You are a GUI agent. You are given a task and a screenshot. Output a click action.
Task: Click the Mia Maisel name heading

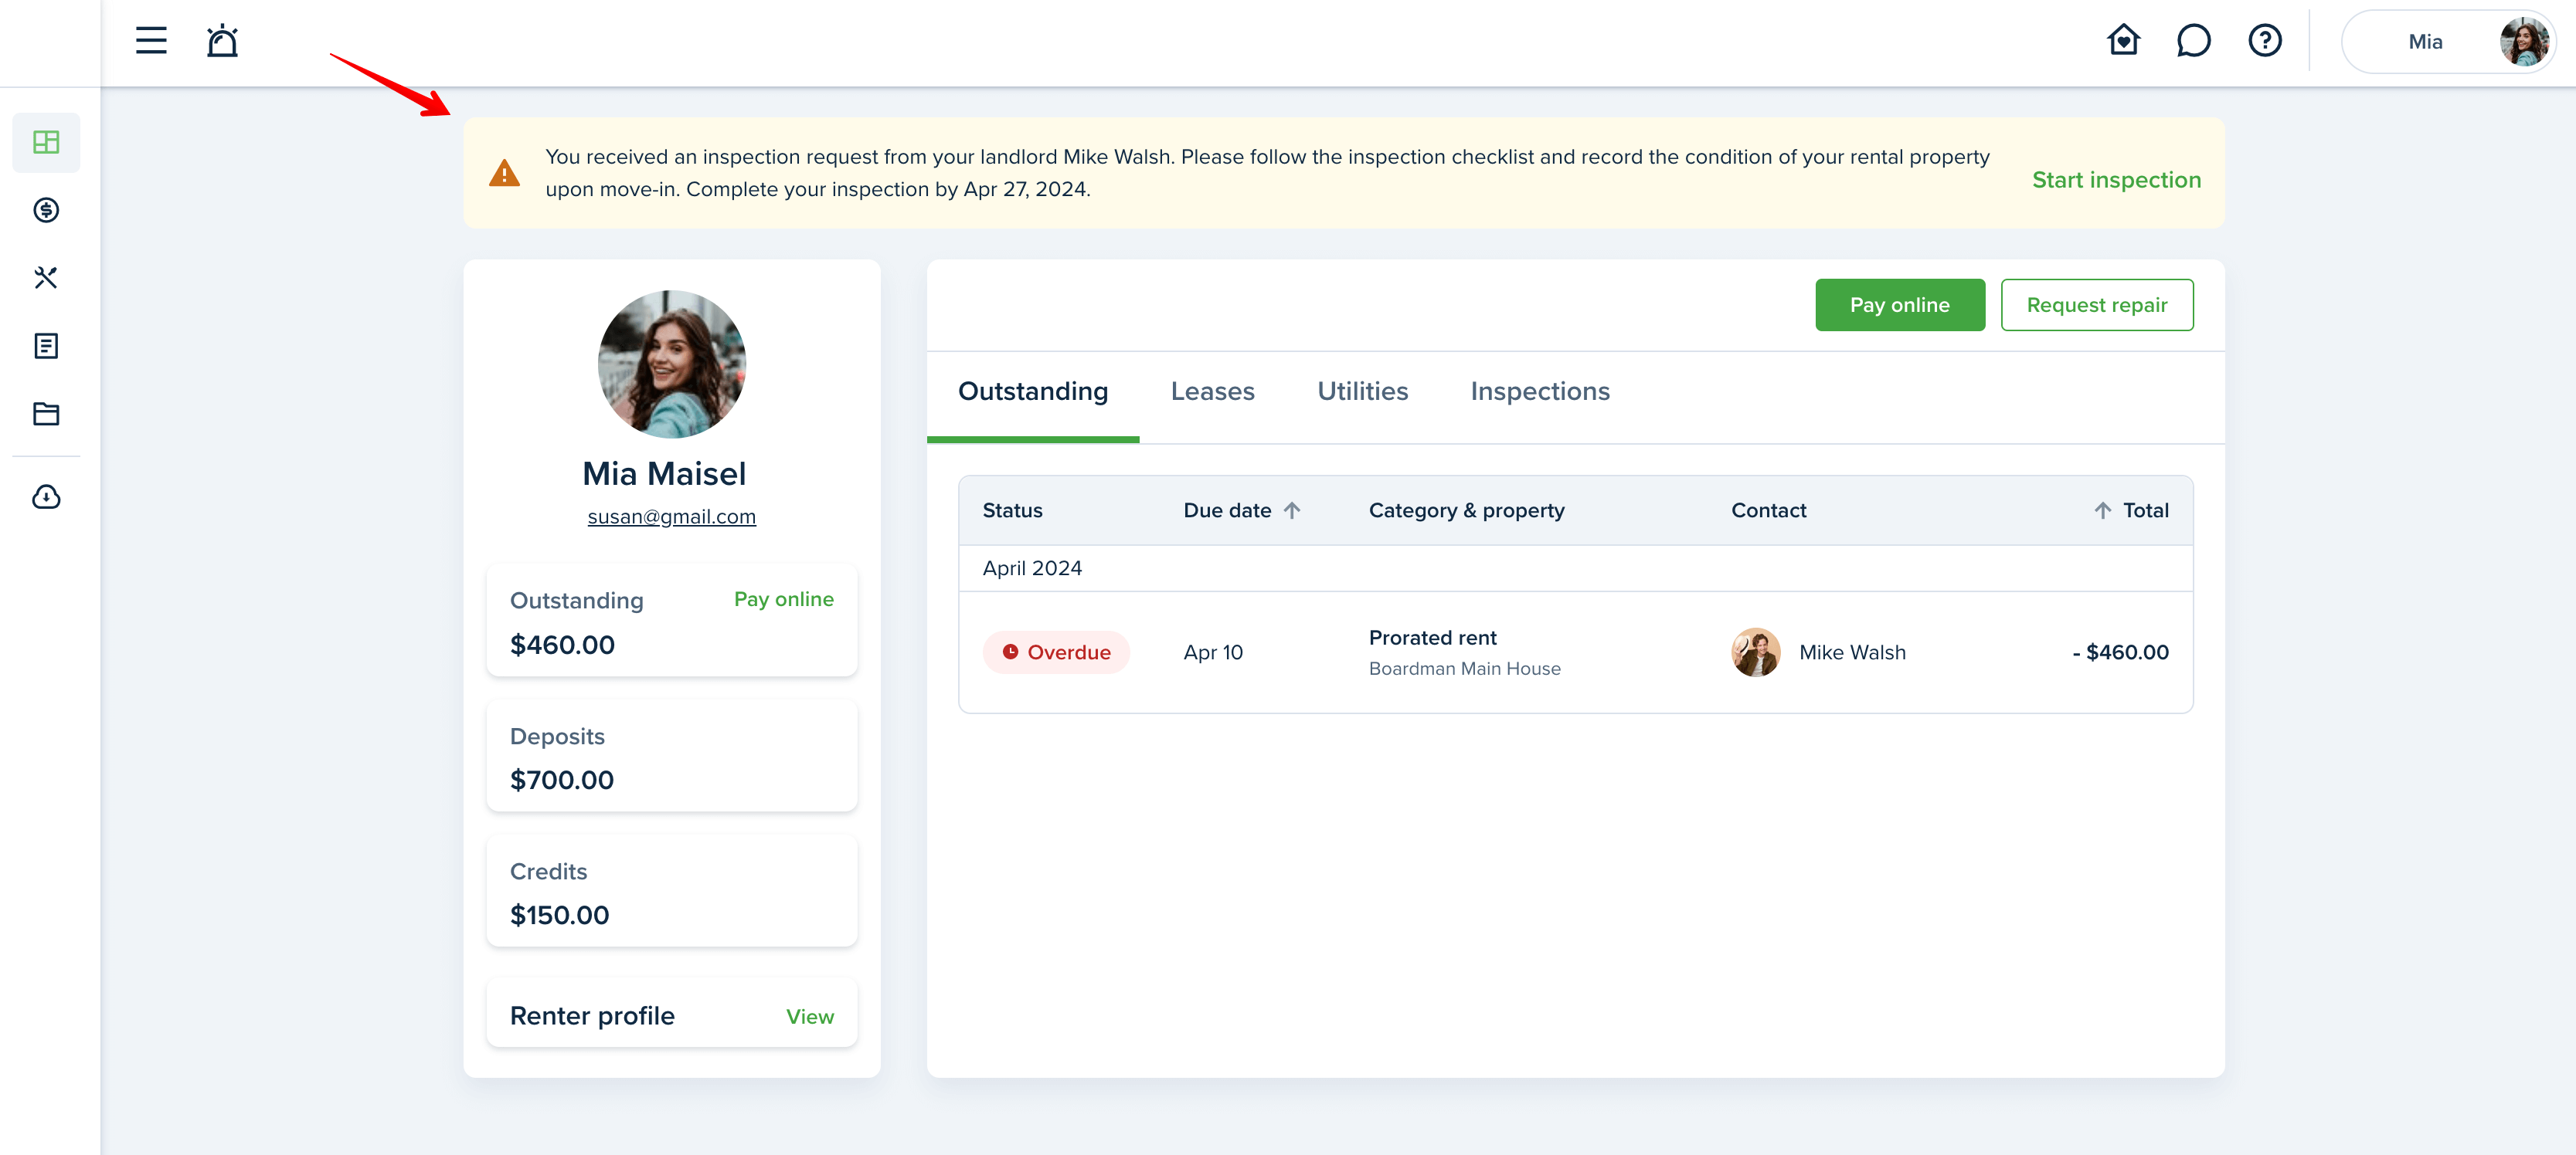pos(664,473)
